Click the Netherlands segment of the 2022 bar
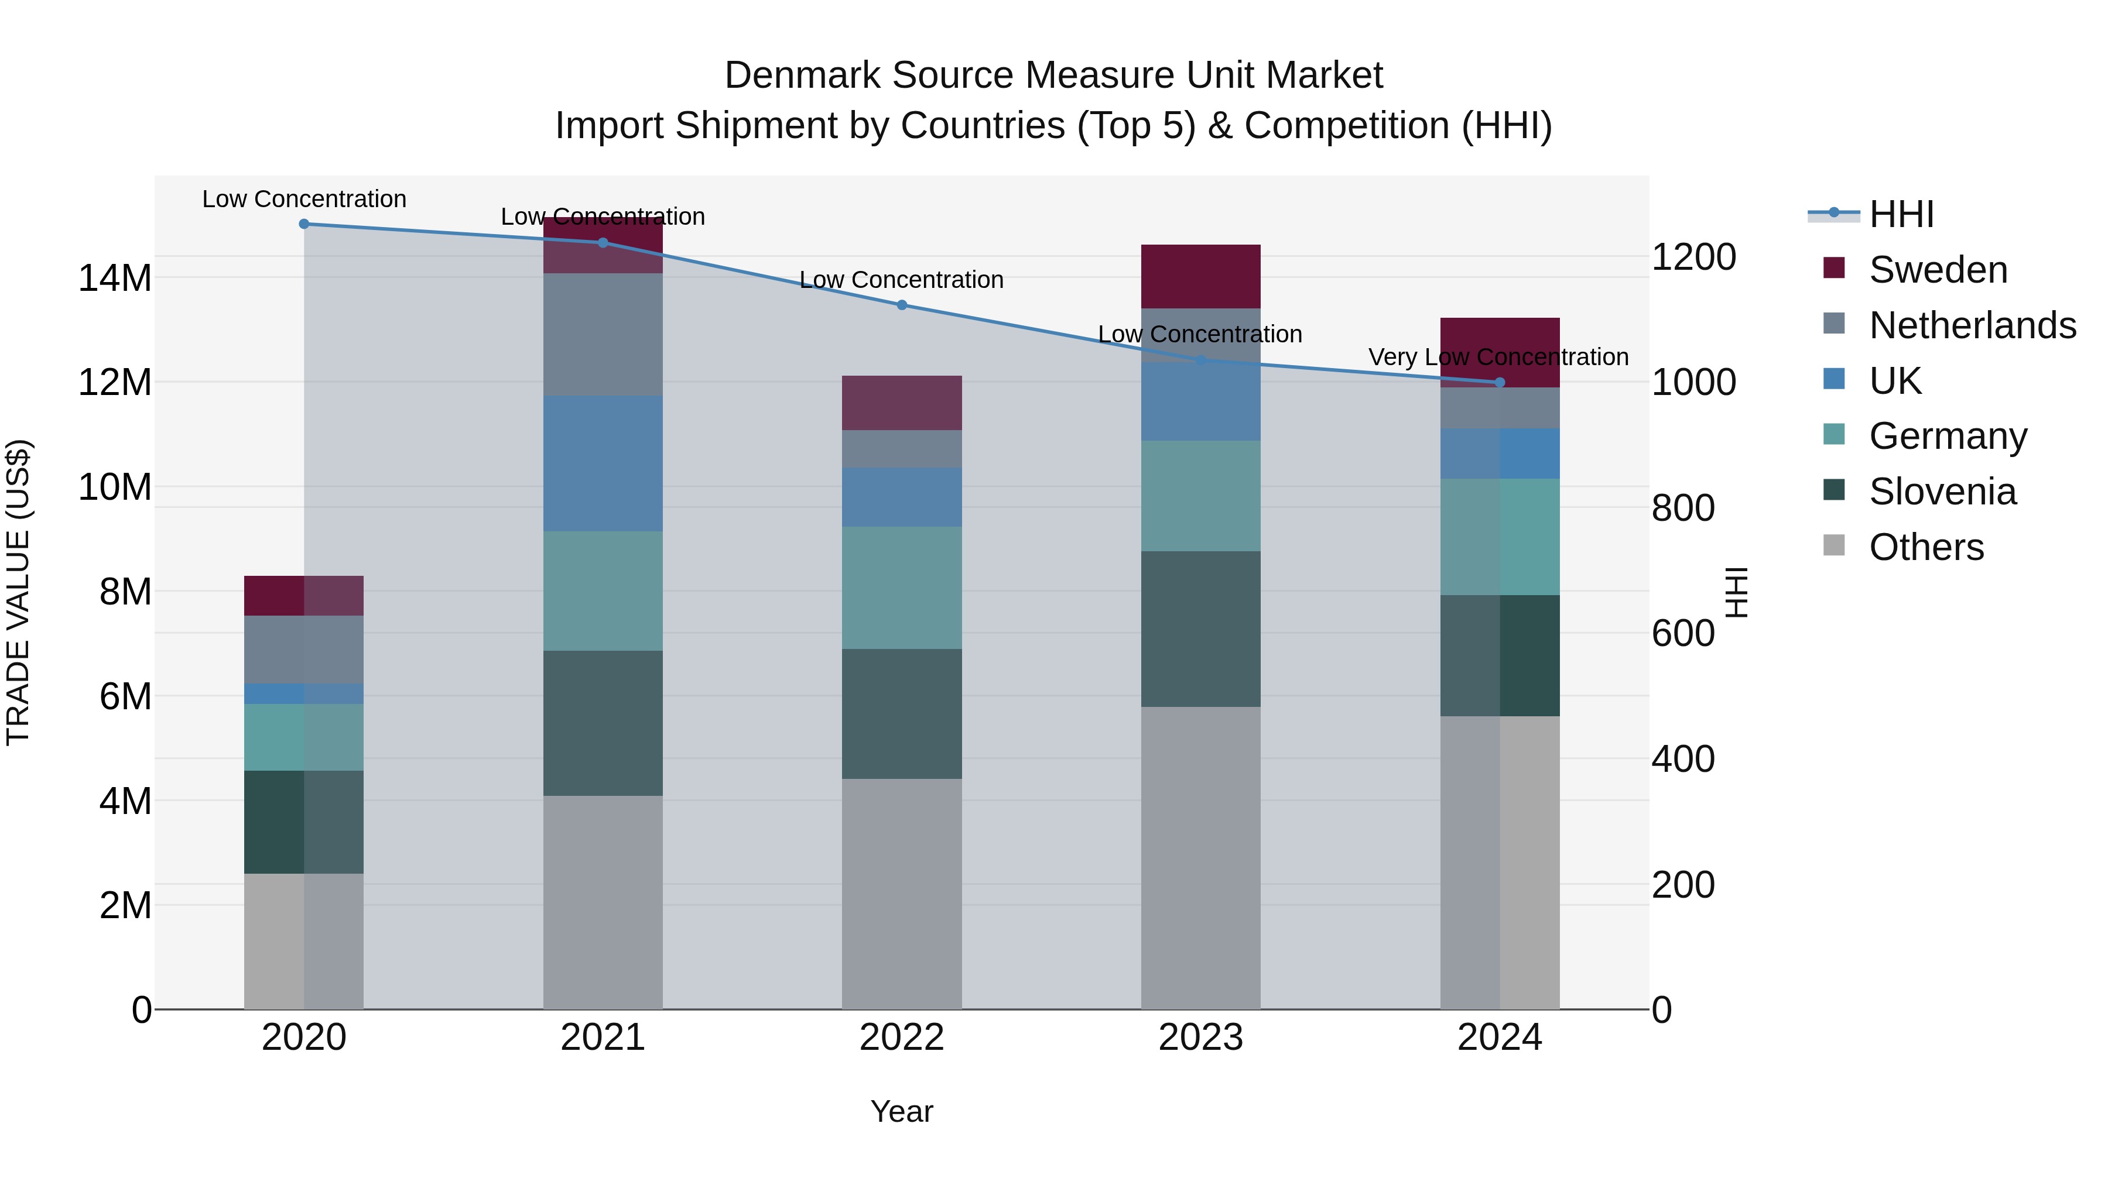 coord(902,449)
